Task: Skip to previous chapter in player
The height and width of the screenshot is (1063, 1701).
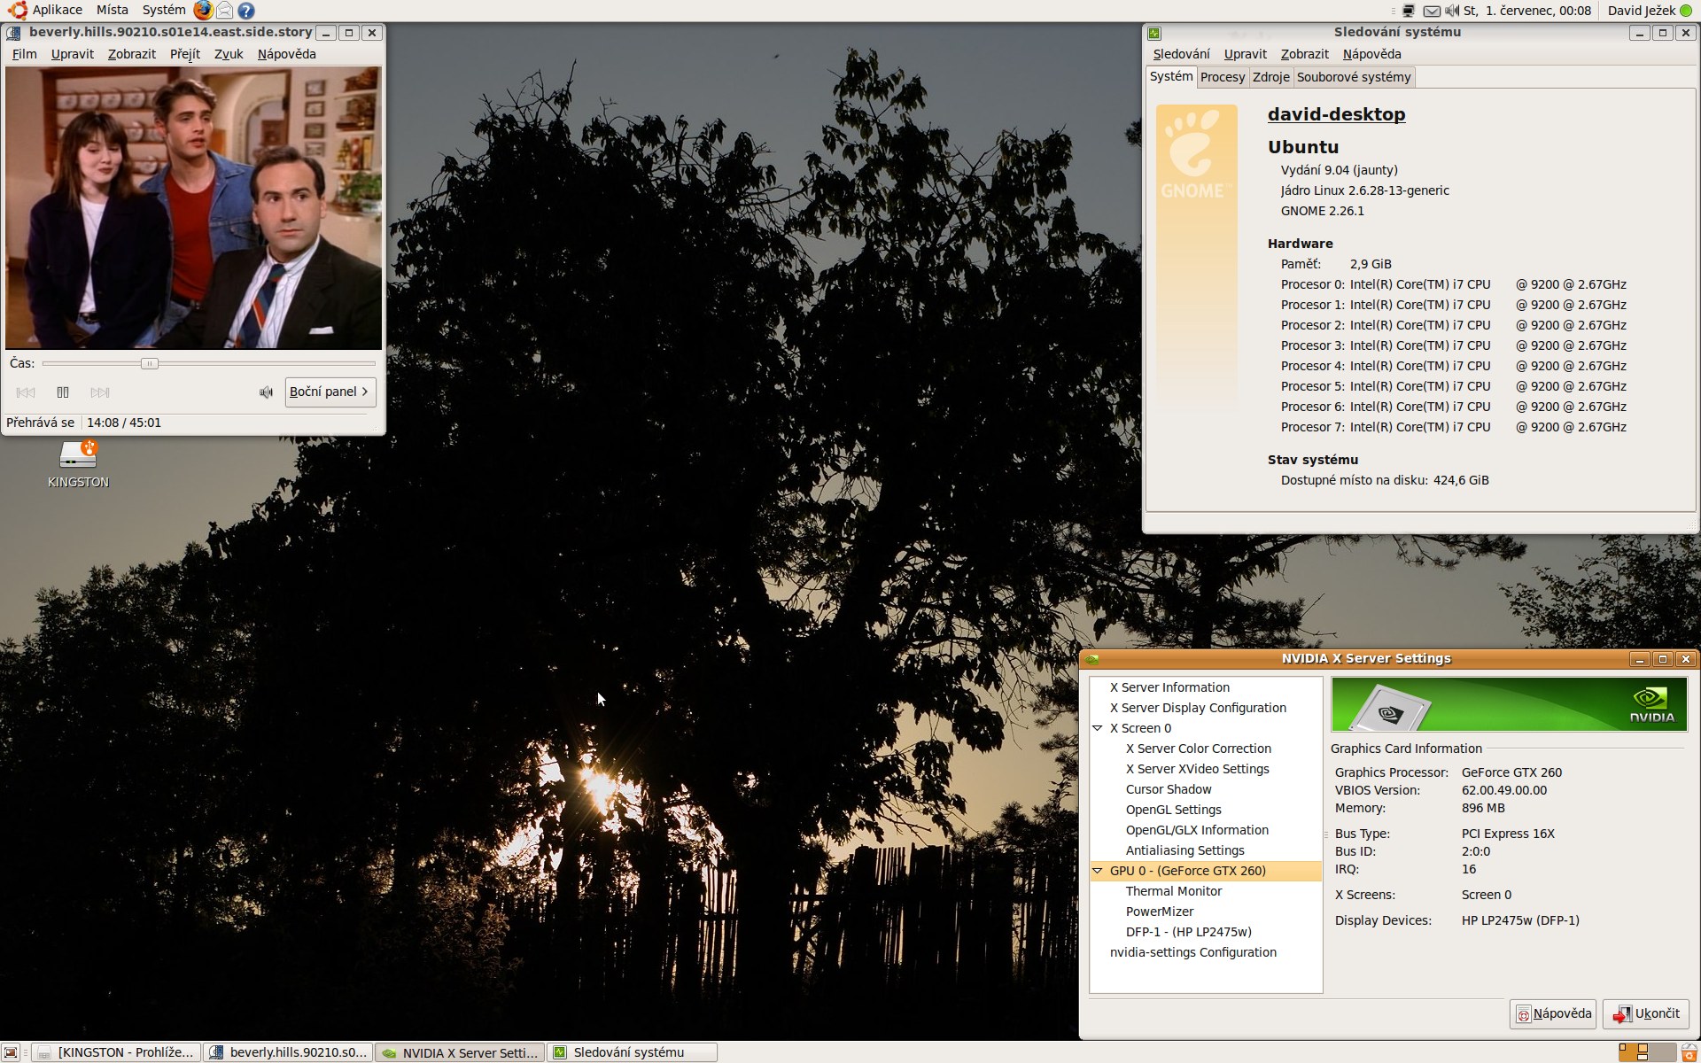Action: point(26,392)
